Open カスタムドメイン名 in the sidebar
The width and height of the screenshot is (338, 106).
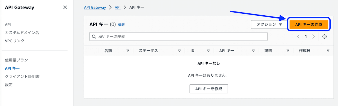pyautogui.click(x=22, y=32)
